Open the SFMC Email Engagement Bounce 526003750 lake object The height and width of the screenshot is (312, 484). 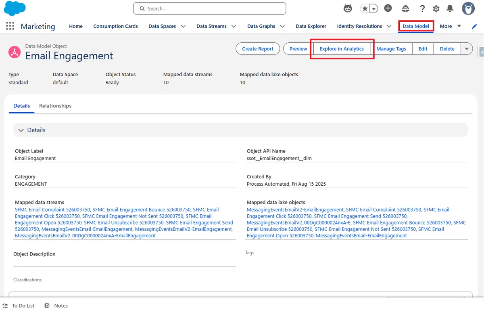coord(402,222)
